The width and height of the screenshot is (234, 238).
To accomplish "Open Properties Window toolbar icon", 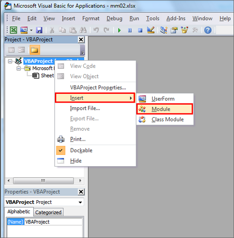I will pyautogui.click(x=174, y=30).
